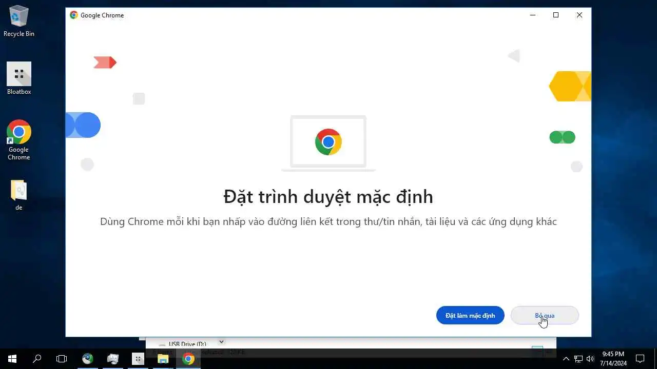The height and width of the screenshot is (369, 657).
Task: Open the Action Center notifications icon
Action: coord(640,359)
